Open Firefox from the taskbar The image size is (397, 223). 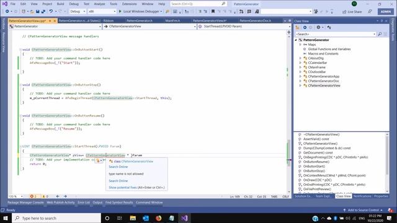(159, 218)
